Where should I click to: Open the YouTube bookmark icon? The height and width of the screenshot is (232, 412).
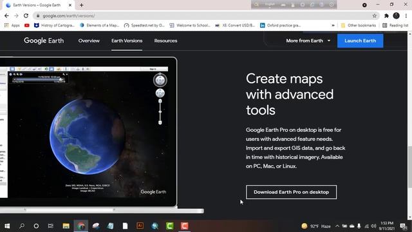coord(27,25)
